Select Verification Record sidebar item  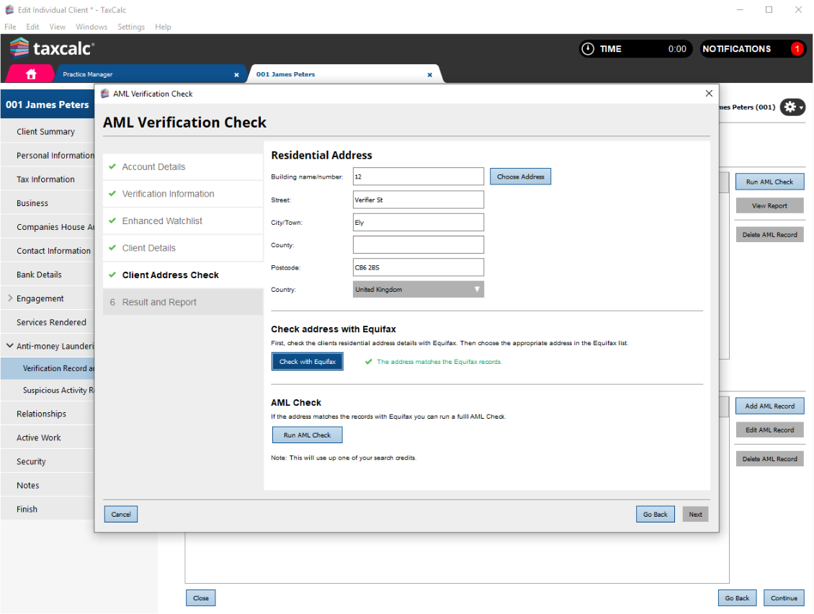click(x=48, y=368)
